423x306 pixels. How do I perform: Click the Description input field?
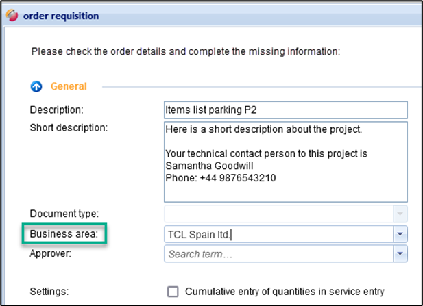click(285, 110)
